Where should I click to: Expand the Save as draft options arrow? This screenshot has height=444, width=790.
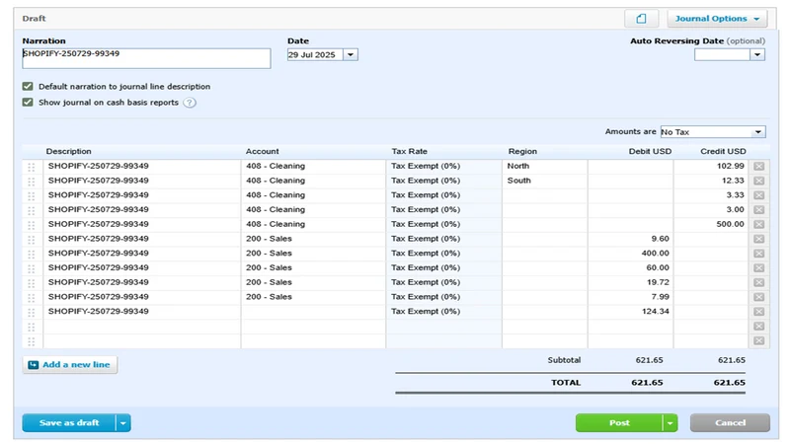point(122,423)
